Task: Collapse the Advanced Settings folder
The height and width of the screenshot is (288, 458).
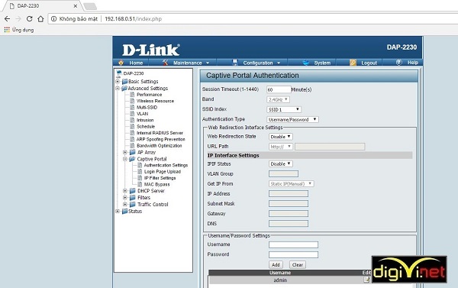Action: coord(118,88)
